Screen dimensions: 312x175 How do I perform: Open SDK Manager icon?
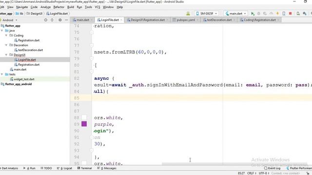tap(304, 14)
